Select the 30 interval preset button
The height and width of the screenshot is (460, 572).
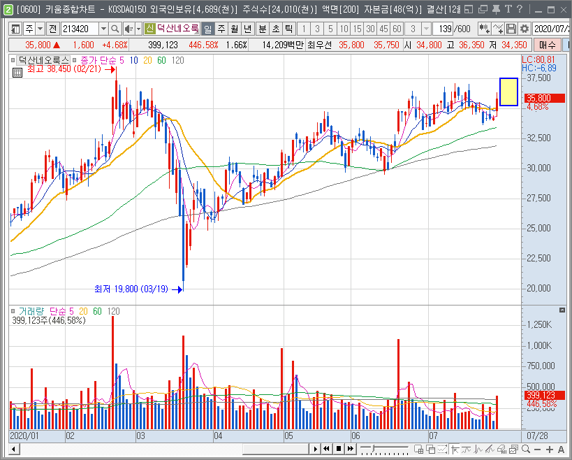pos(370,29)
